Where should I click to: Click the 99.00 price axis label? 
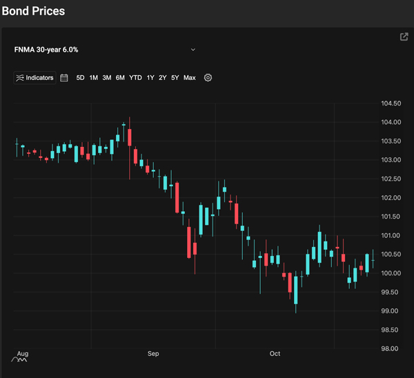(390, 311)
